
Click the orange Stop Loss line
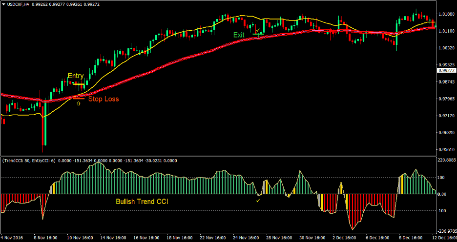(79, 99)
